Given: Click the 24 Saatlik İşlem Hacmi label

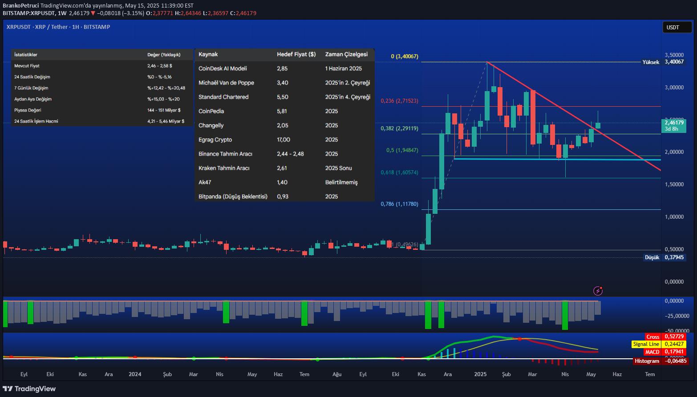Looking at the screenshot, I should (x=36, y=121).
